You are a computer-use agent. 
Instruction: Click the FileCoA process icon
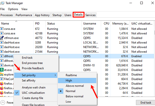coord(2,79)
